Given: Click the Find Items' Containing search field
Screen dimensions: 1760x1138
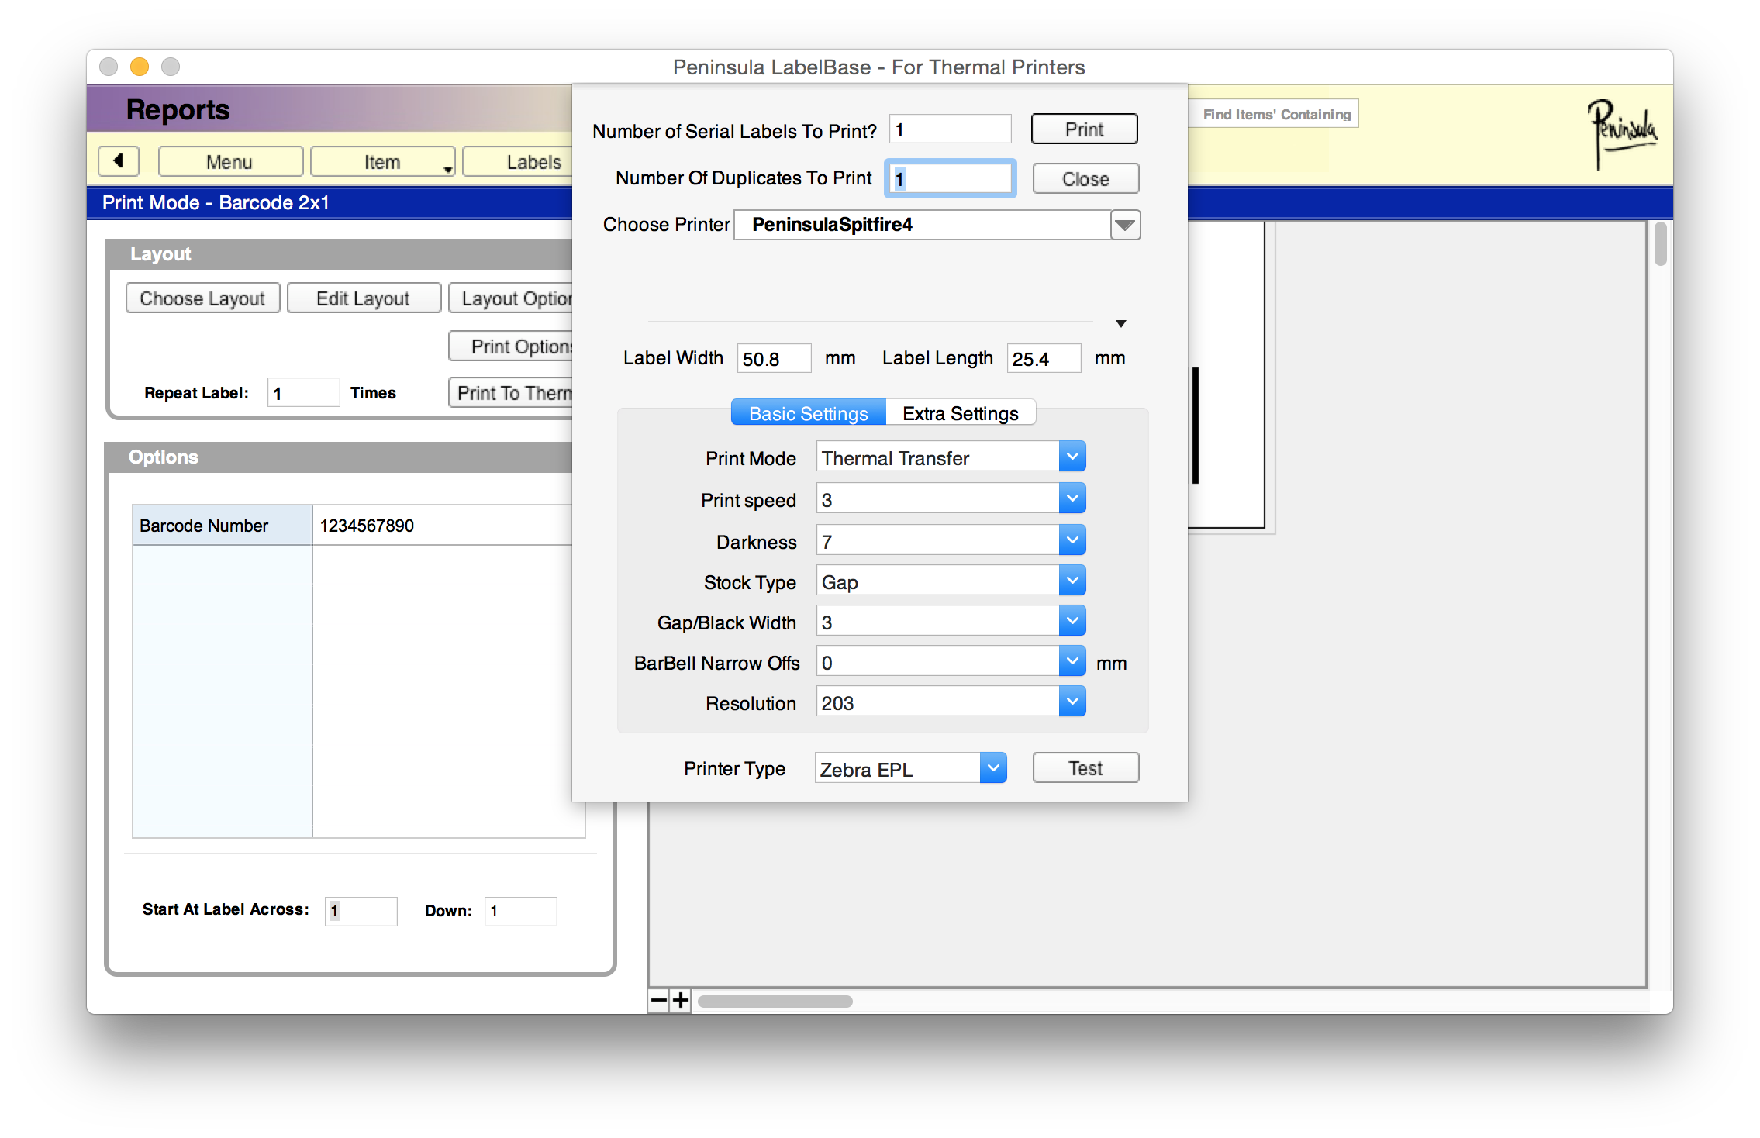Looking at the screenshot, I should 1275,114.
